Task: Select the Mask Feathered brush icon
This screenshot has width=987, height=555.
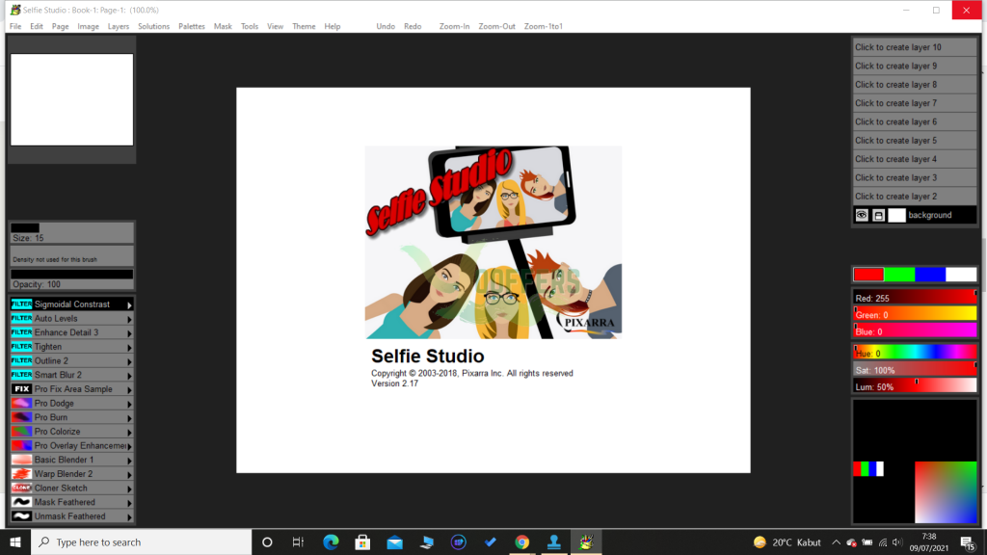Action: point(21,502)
